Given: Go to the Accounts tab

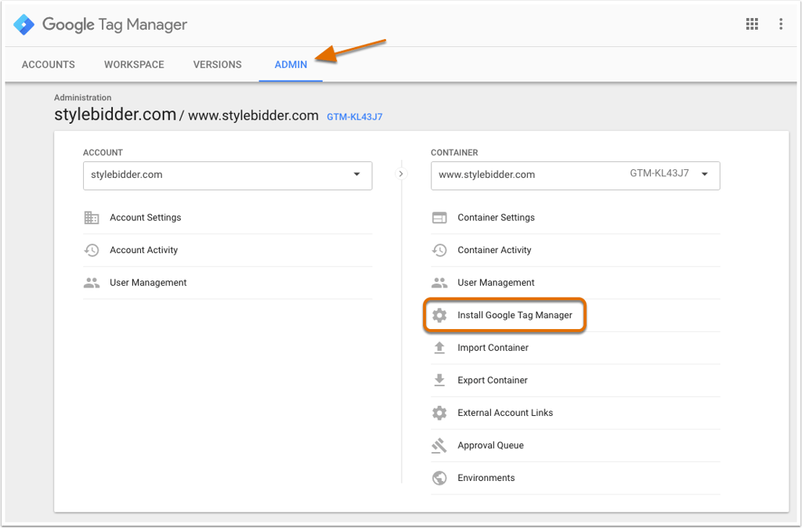Looking at the screenshot, I should [48, 64].
